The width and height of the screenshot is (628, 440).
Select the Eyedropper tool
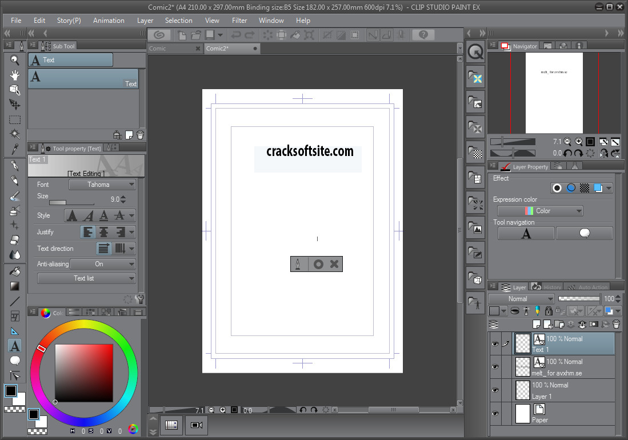pyautogui.click(x=15, y=149)
